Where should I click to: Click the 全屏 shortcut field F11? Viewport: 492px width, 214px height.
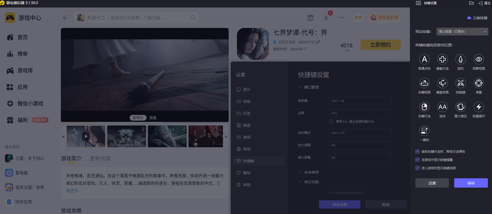[360, 113]
